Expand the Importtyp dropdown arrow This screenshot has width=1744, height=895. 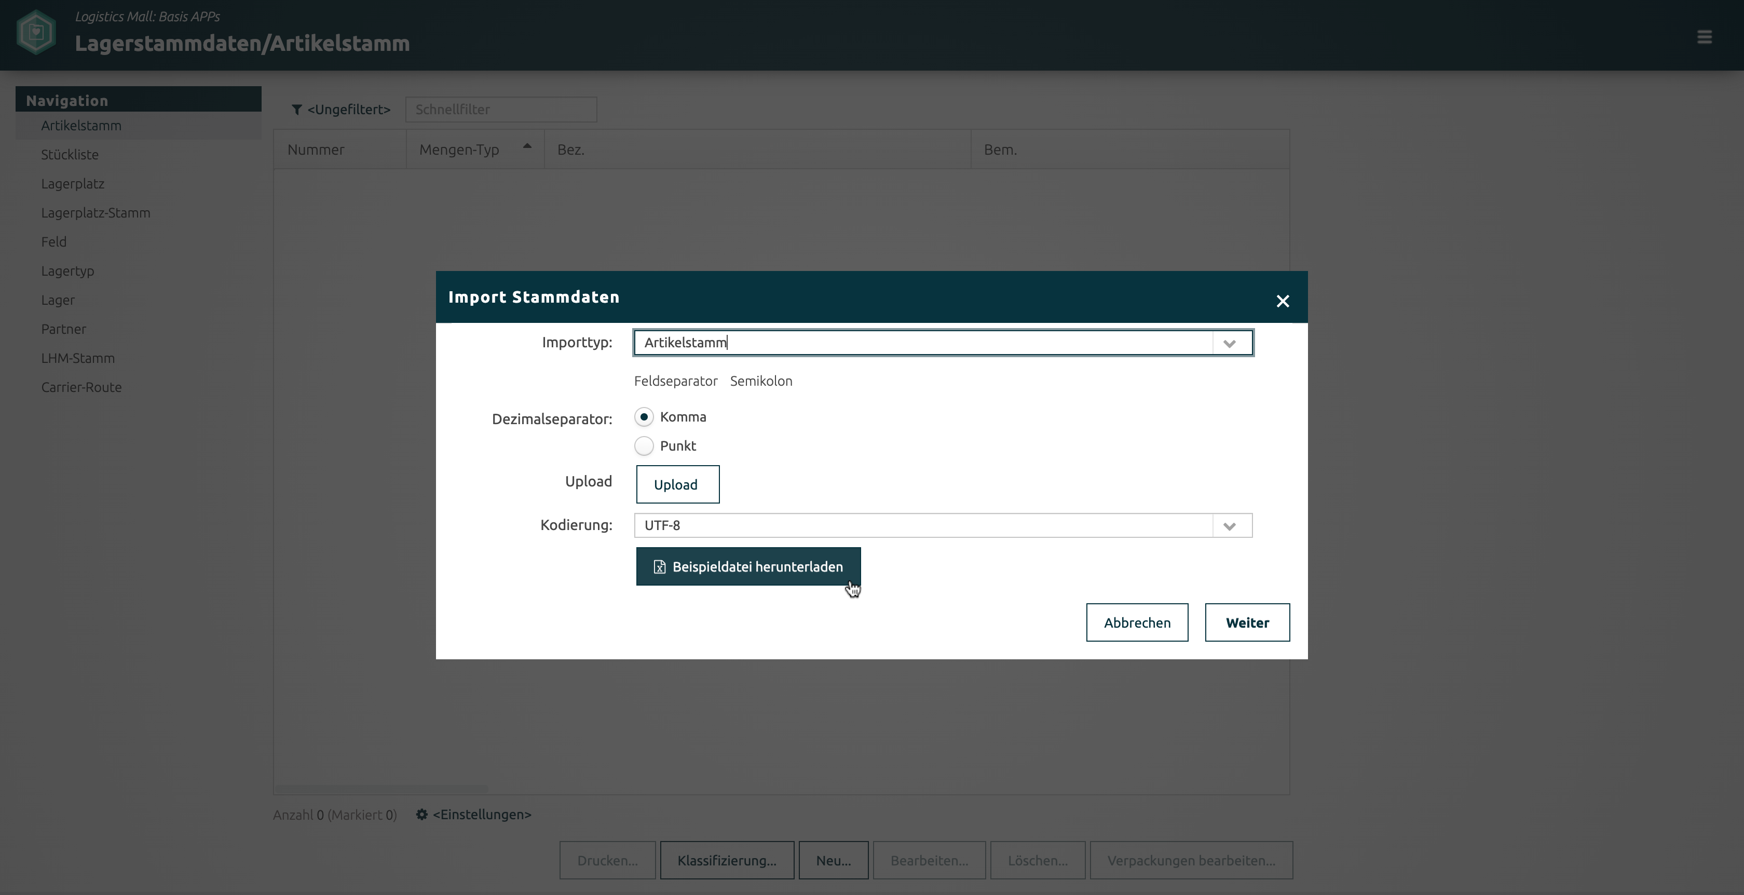1230,343
